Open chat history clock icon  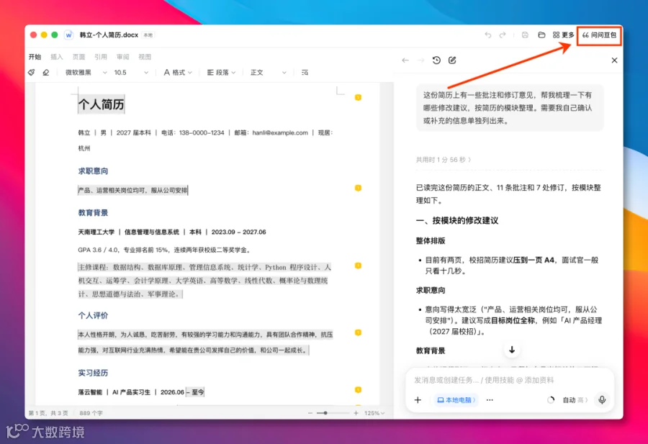[436, 60]
